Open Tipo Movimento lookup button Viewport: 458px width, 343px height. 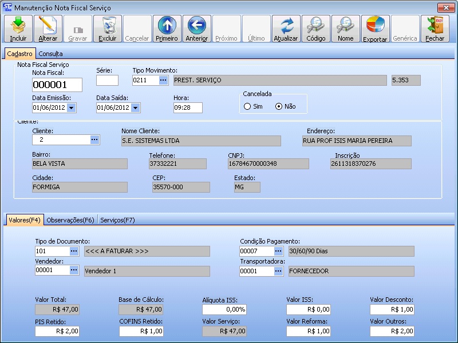tap(163, 81)
